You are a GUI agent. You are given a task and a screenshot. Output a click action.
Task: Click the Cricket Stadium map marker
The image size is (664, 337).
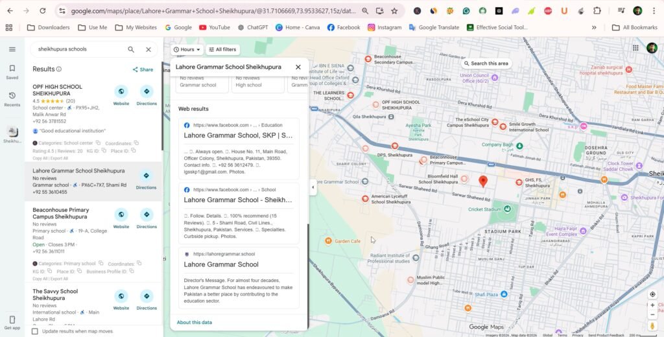[507, 209]
